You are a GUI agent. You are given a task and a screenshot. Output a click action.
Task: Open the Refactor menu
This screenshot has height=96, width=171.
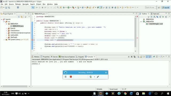(x=18, y=4)
